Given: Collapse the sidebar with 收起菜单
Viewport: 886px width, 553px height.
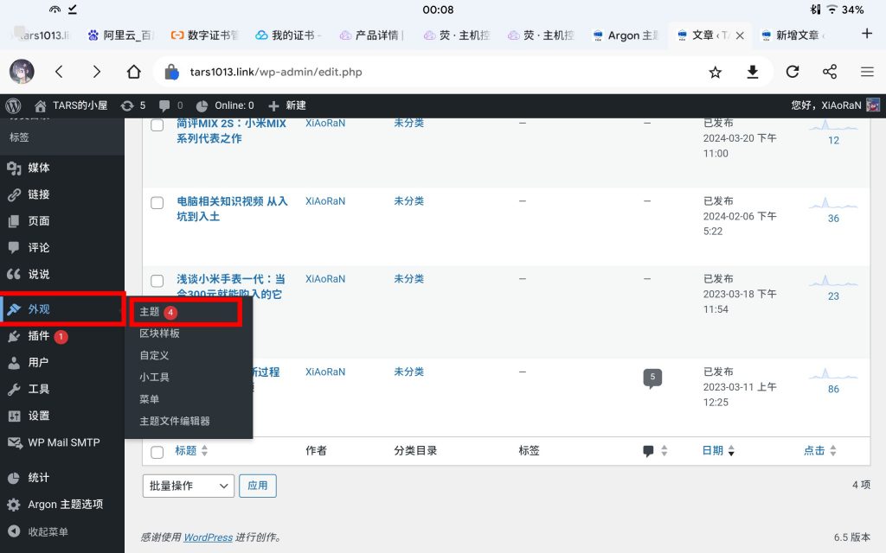Looking at the screenshot, I should [48, 531].
